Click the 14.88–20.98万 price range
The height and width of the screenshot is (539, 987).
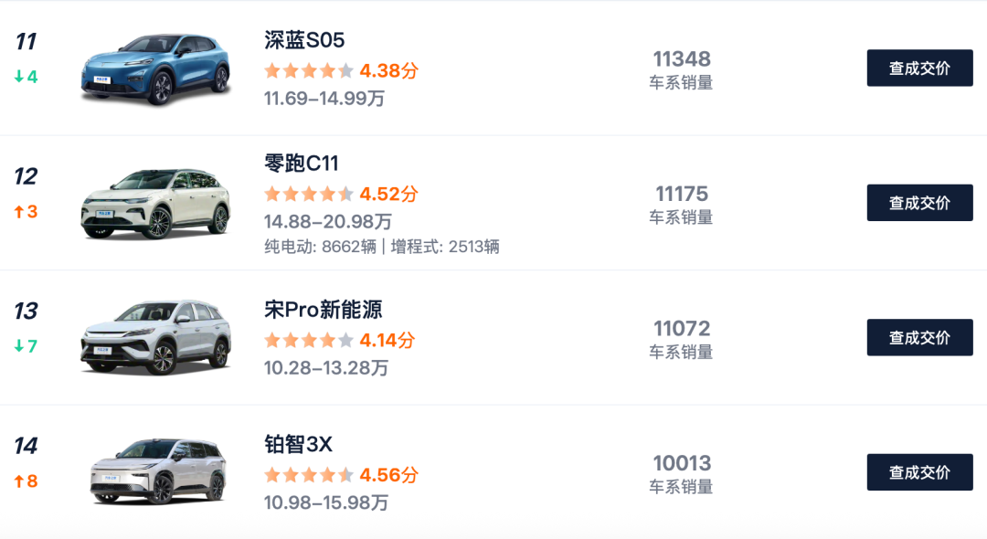327,221
